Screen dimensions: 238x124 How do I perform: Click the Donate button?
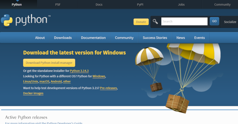pyautogui.click(x=141, y=22)
